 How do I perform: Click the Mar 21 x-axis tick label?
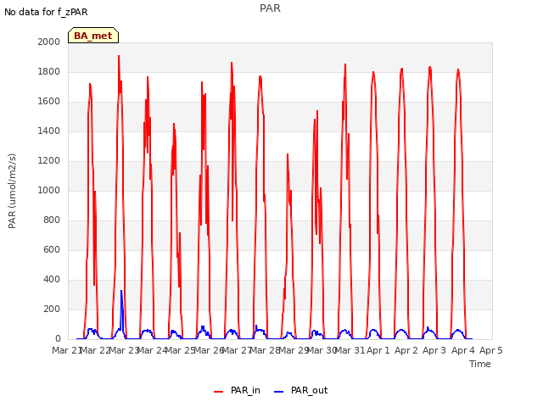67,350
